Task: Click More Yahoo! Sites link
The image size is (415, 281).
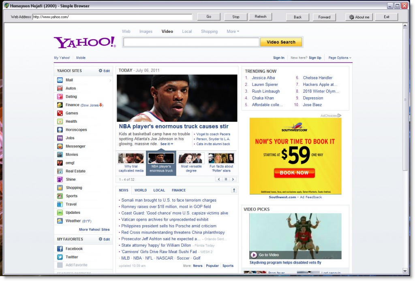Action: tap(94, 230)
